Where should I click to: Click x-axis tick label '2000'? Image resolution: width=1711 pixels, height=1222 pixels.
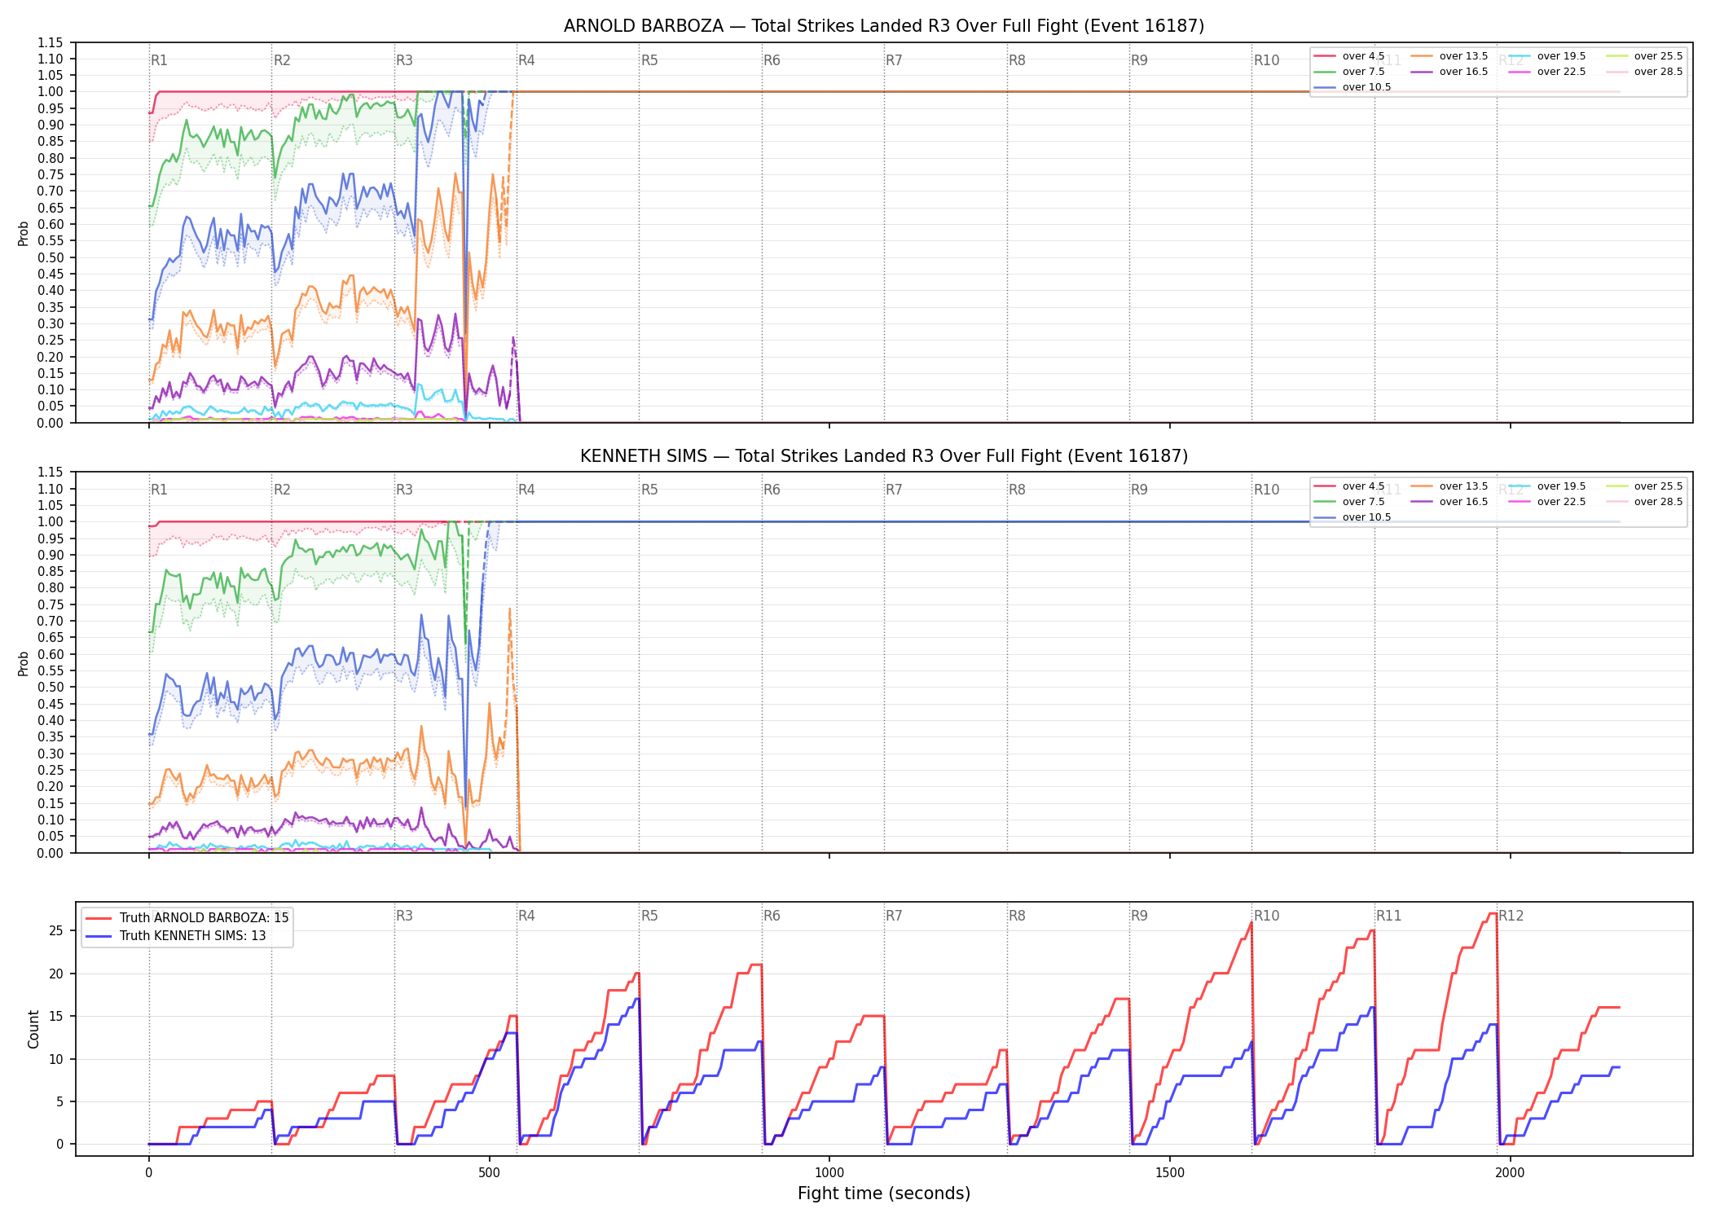(1510, 1173)
